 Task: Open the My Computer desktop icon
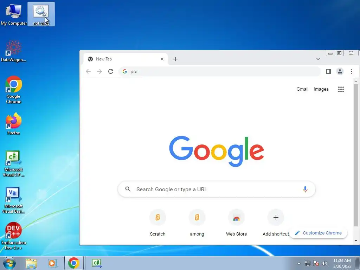coord(14,14)
